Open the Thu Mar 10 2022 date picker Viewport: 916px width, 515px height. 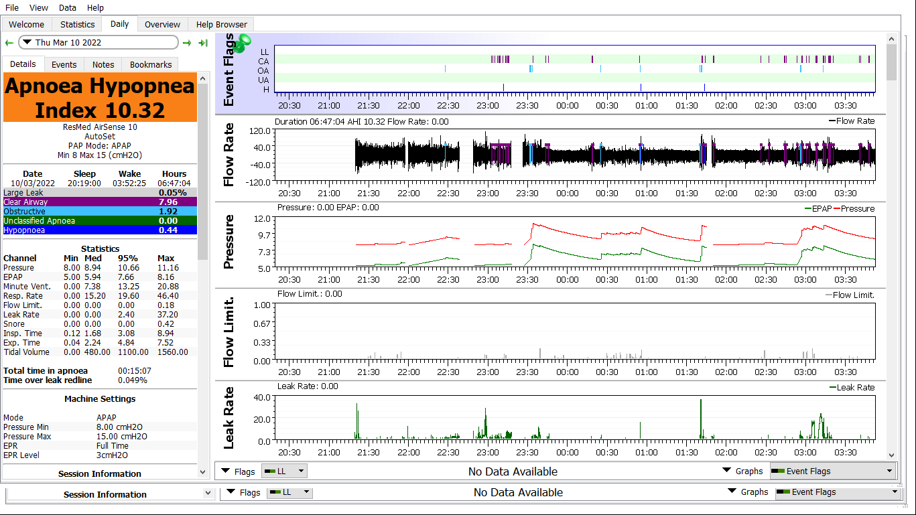pyautogui.click(x=99, y=43)
